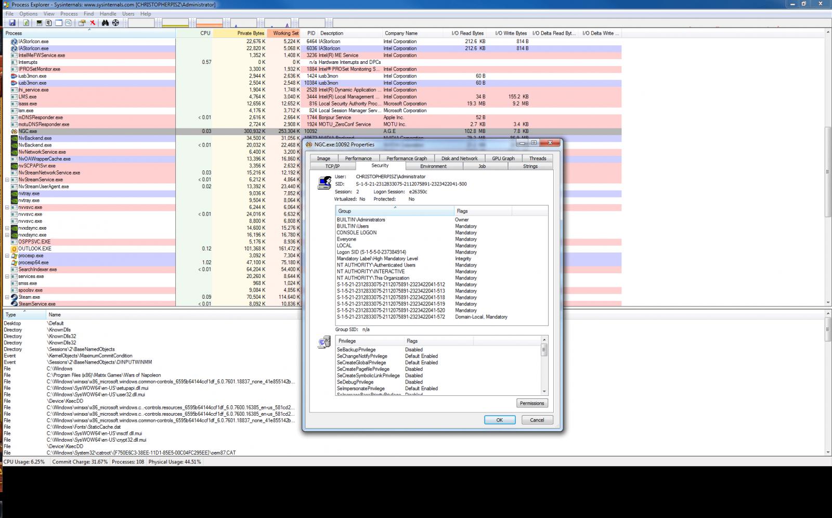This screenshot has height=518, width=832.
Task: Select the crosshair Find Window's Process icon
Action: pyautogui.click(x=115, y=23)
